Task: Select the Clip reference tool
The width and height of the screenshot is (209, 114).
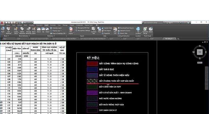Action: (x=43, y=30)
